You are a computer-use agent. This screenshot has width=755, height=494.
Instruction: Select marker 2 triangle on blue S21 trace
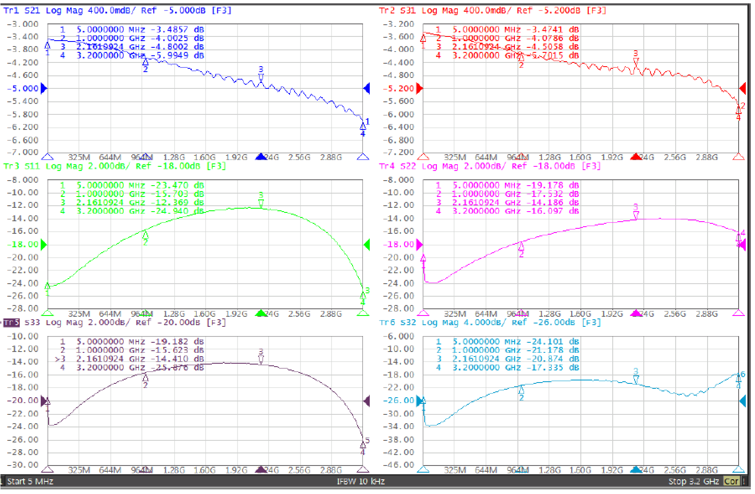click(145, 62)
